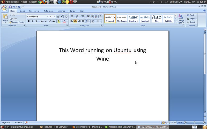Decrease paragraph indent
The image size is (207, 129).
pos(88,16)
